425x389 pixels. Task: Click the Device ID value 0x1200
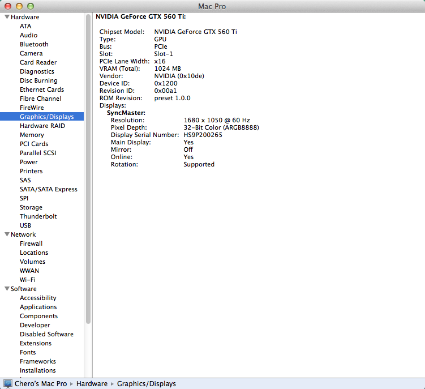166,83
